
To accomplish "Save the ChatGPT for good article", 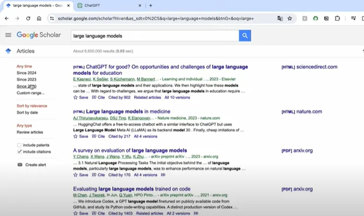I will 81,98.
